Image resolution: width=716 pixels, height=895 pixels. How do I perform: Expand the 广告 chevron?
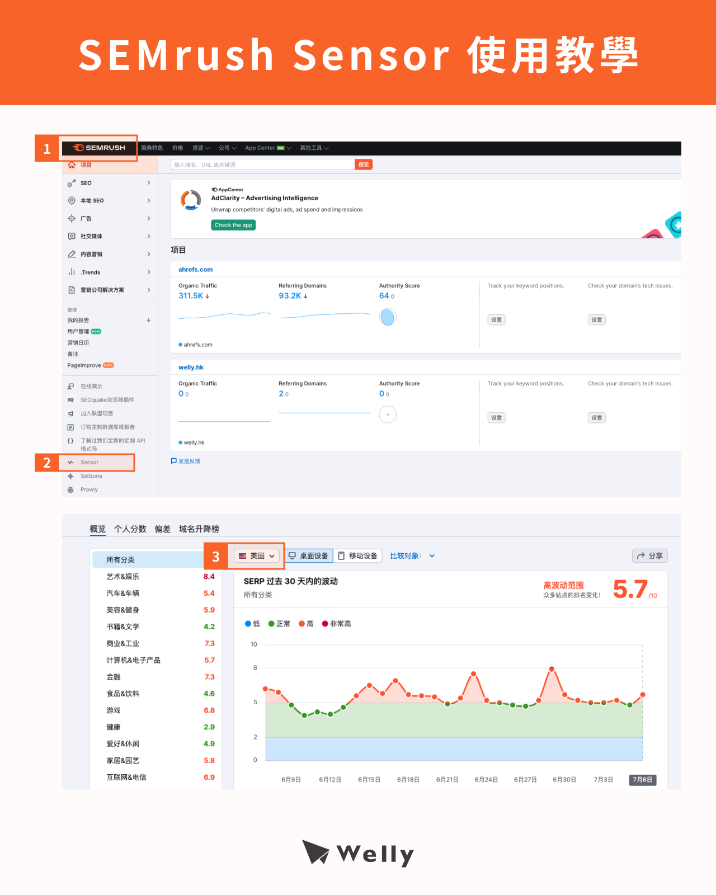[149, 218]
